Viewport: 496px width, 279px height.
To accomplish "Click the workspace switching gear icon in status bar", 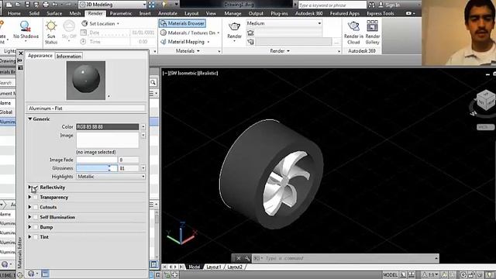I will [463, 275].
